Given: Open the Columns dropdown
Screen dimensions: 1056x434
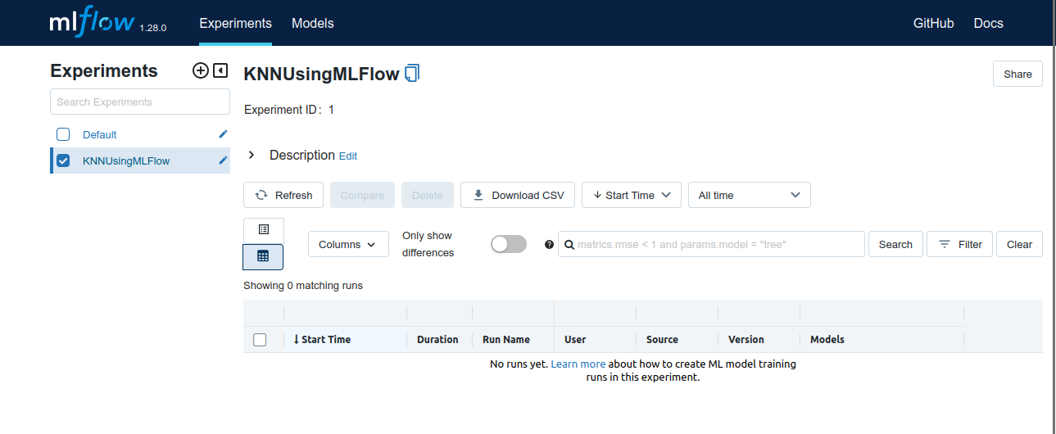Looking at the screenshot, I should (x=348, y=244).
